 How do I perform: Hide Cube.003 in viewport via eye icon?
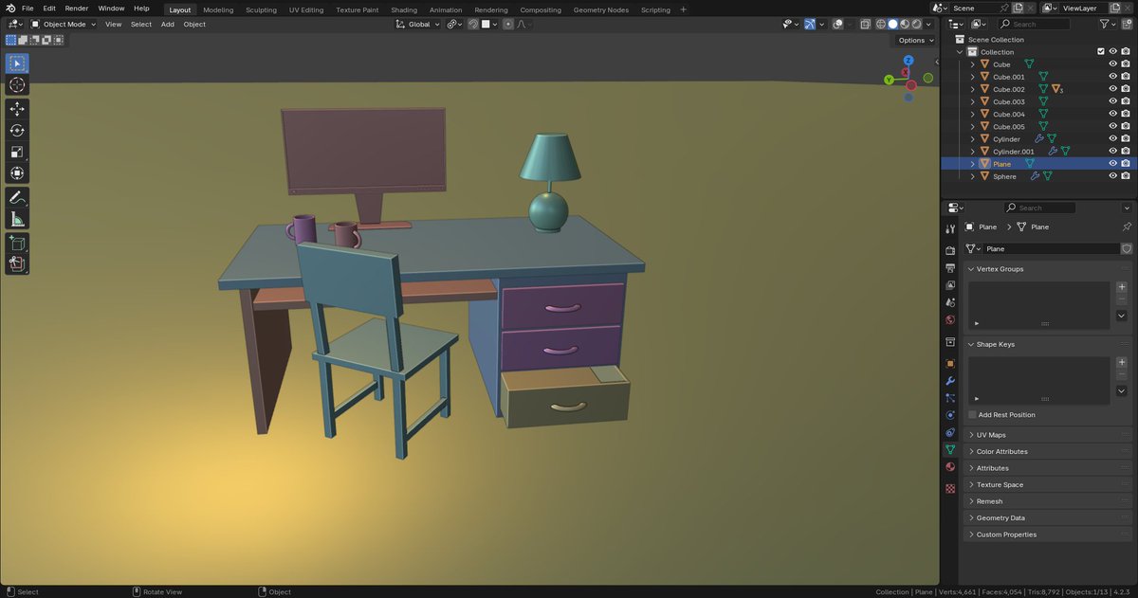tap(1112, 101)
